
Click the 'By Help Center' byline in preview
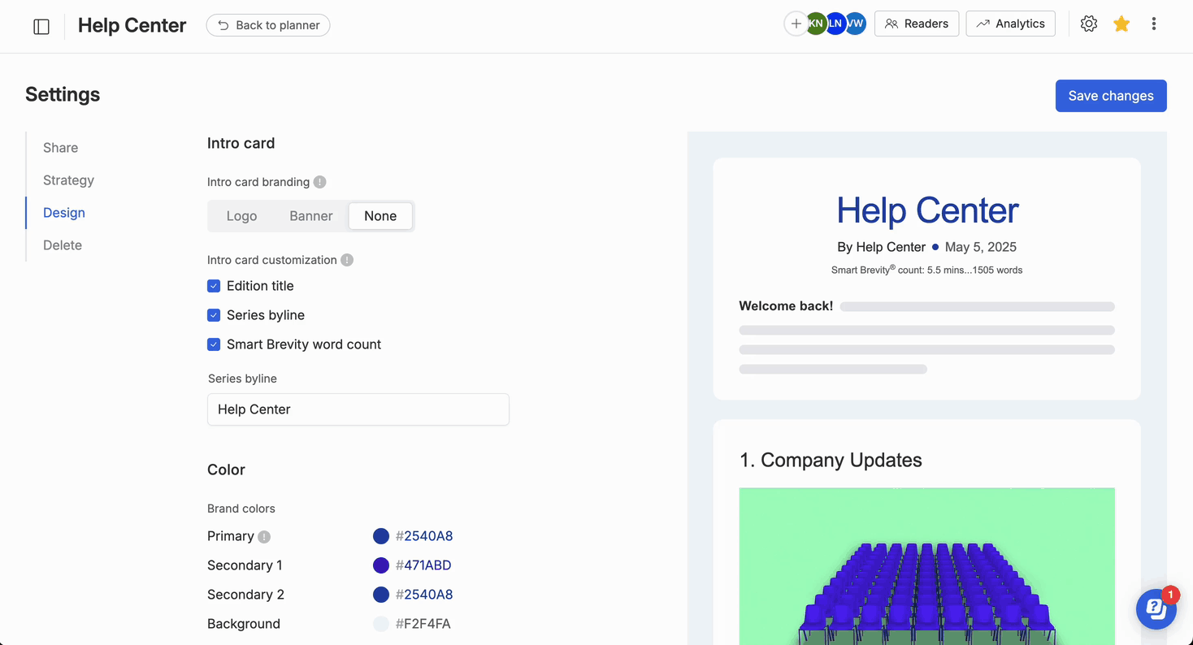[x=881, y=247]
